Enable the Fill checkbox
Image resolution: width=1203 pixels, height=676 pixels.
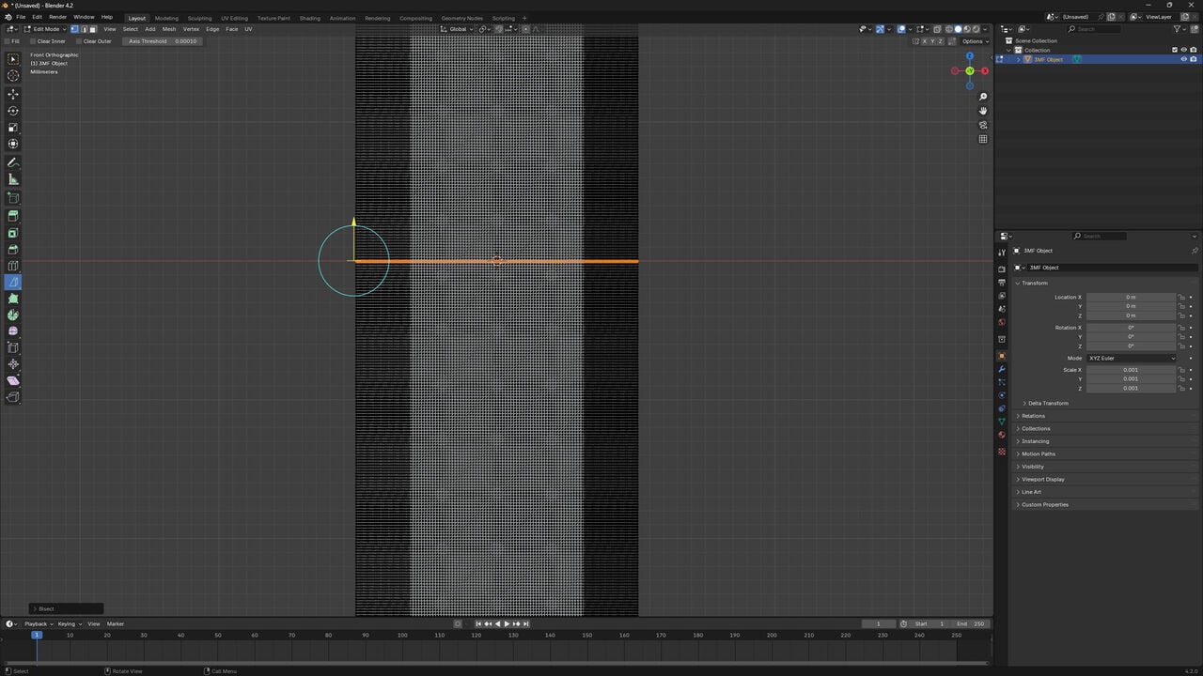pos(7,41)
